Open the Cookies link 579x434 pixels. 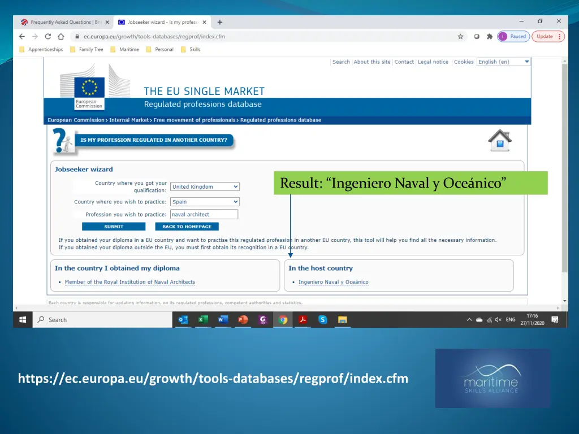464,62
